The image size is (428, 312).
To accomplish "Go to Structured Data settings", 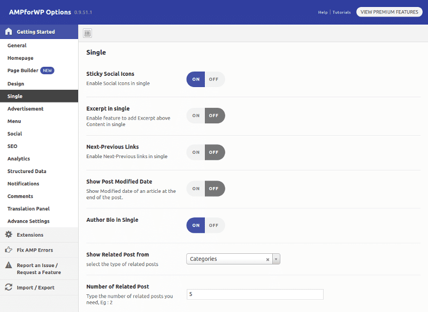I will (x=39, y=171).
